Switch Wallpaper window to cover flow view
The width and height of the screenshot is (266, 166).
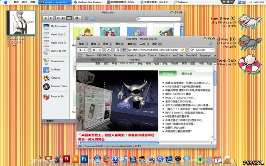click(x=69, y=18)
